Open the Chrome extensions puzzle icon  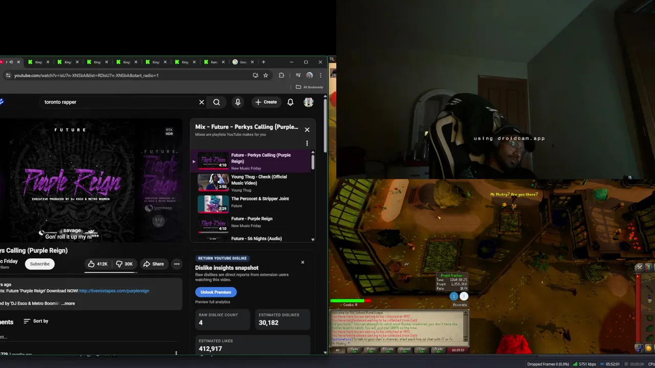pos(281,75)
